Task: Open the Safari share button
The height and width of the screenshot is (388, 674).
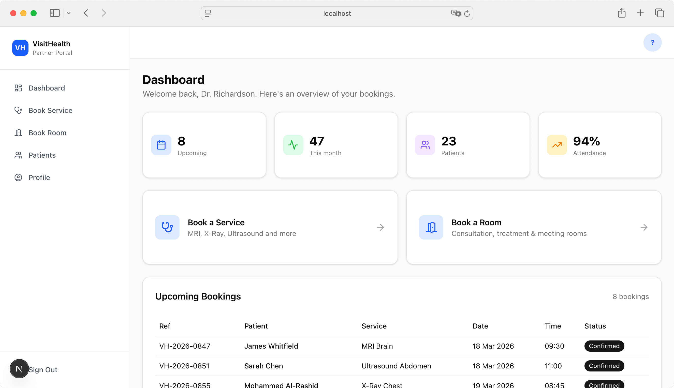Action: click(622, 13)
